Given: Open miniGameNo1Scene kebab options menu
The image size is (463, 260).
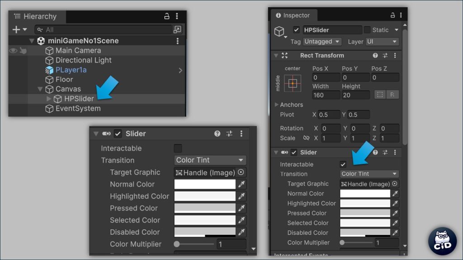Looking at the screenshot, I should (x=177, y=41).
